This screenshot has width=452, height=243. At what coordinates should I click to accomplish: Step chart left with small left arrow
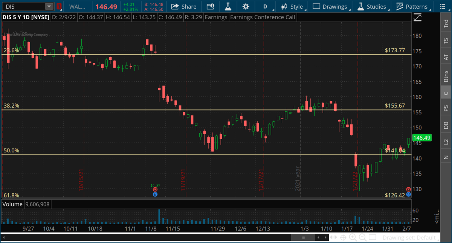click(x=319, y=237)
